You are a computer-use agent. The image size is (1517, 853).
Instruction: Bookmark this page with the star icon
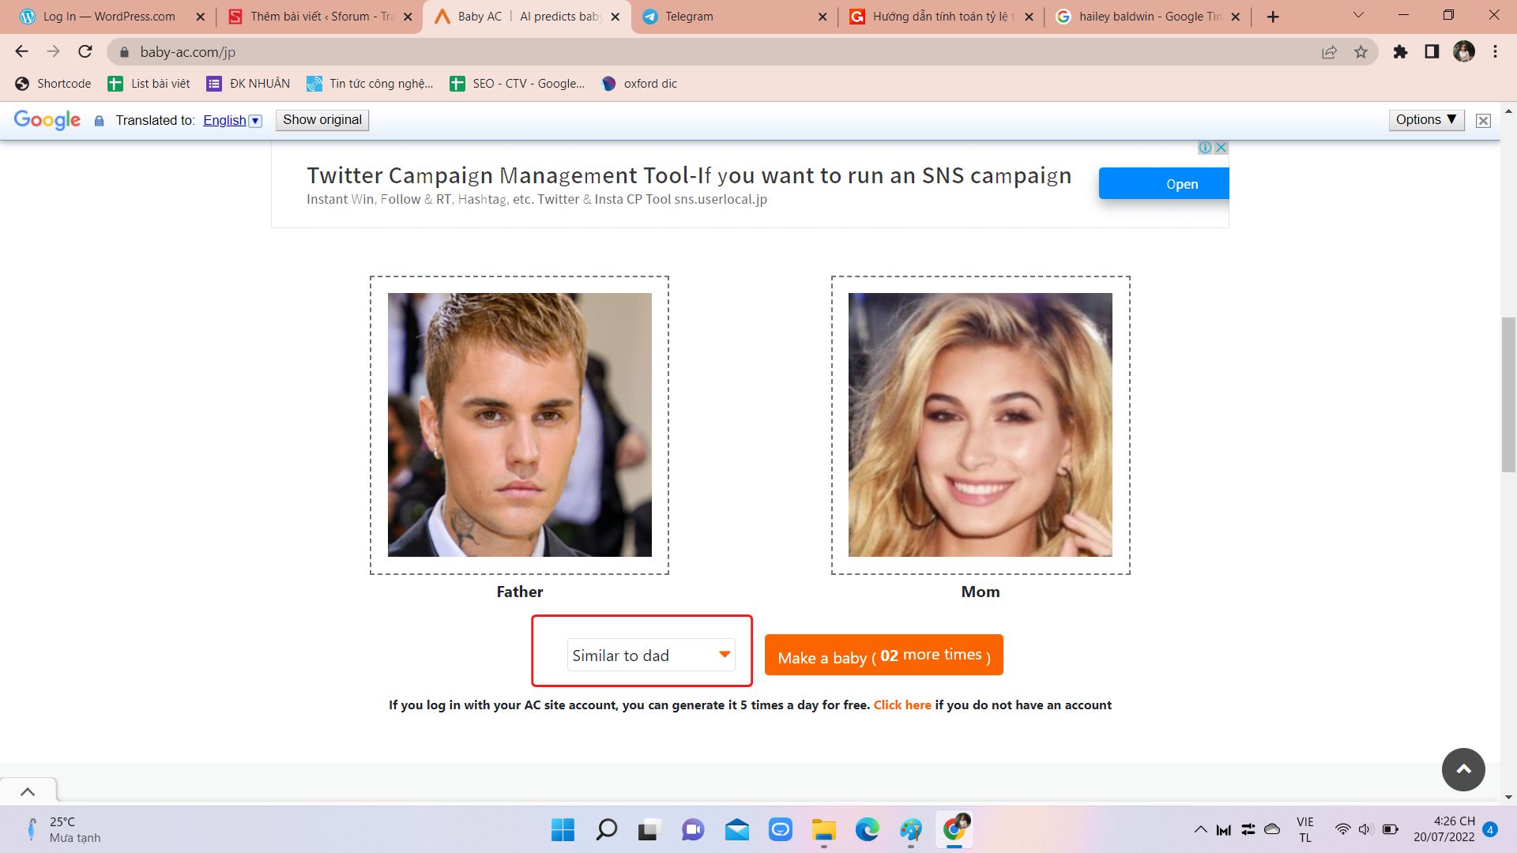pyautogui.click(x=1361, y=52)
